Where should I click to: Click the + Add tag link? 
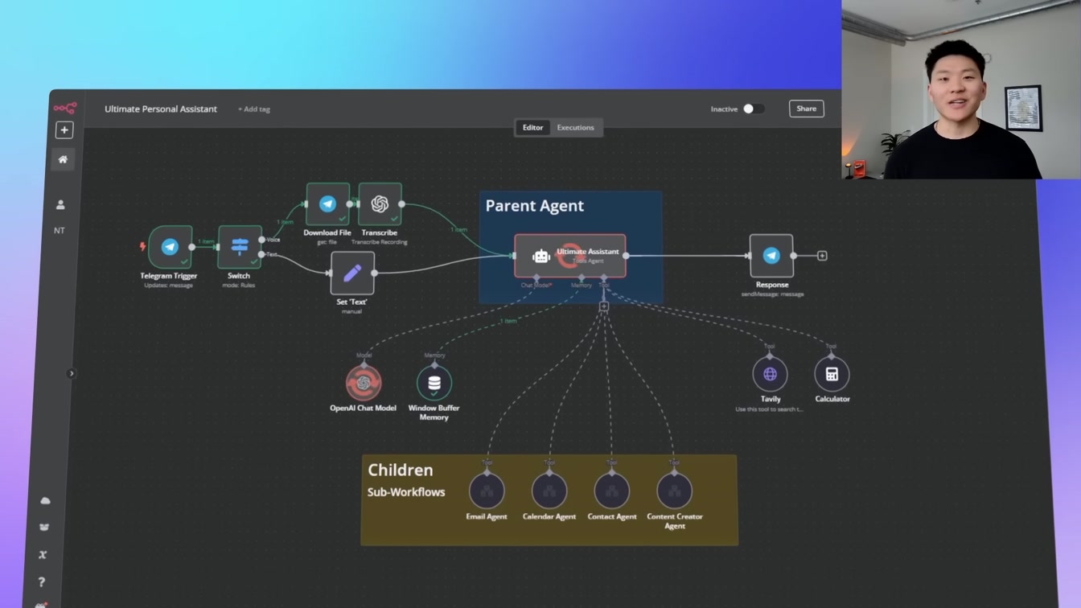(254, 109)
